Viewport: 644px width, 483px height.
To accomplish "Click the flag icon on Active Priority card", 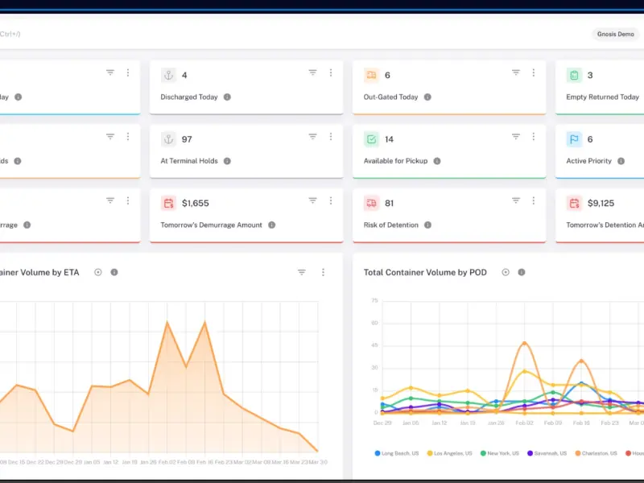I will pyautogui.click(x=574, y=139).
